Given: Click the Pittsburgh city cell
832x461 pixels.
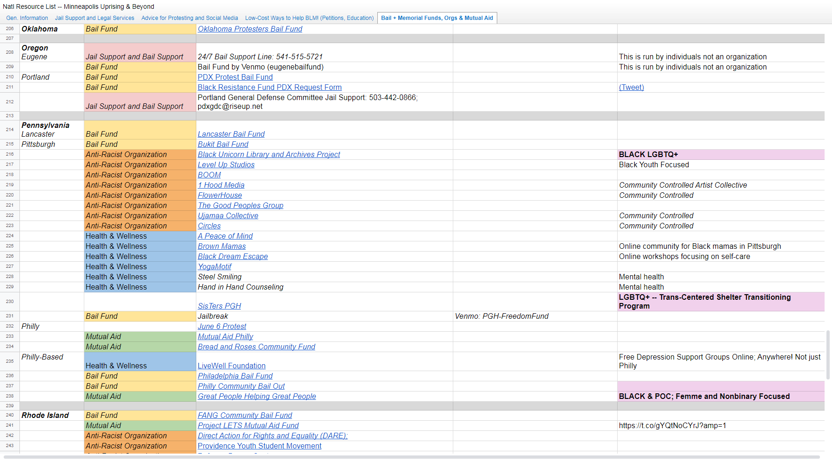Looking at the screenshot, I should click(x=52, y=144).
